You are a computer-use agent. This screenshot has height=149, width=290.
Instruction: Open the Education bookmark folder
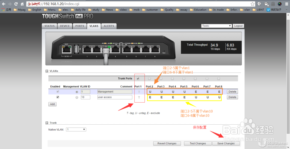198,10
